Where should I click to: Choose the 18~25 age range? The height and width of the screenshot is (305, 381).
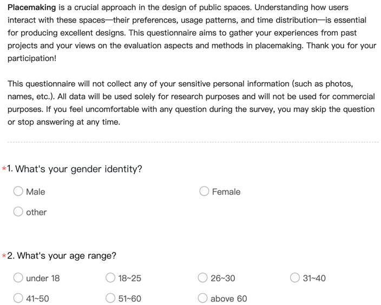[x=110, y=278]
